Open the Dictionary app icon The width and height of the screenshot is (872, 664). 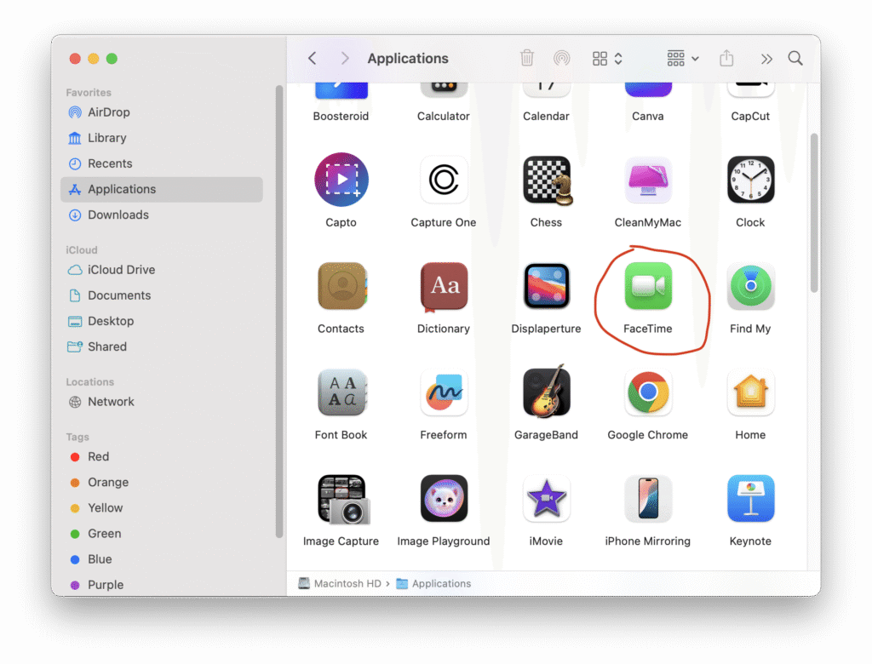coord(443,286)
